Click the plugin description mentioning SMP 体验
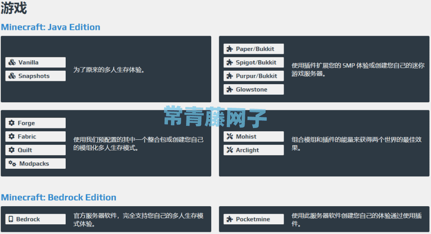The height and width of the screenshot is (234, 431). click(x=358, y=69)
